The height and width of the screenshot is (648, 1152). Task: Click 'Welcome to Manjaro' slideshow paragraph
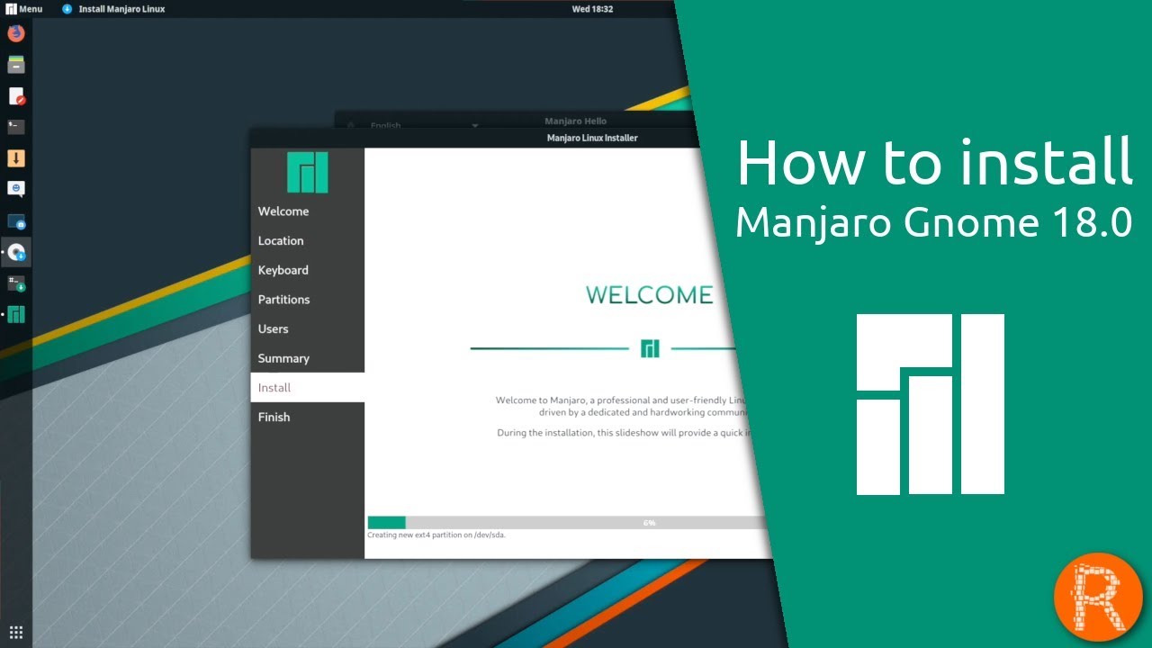coord(623,406)
